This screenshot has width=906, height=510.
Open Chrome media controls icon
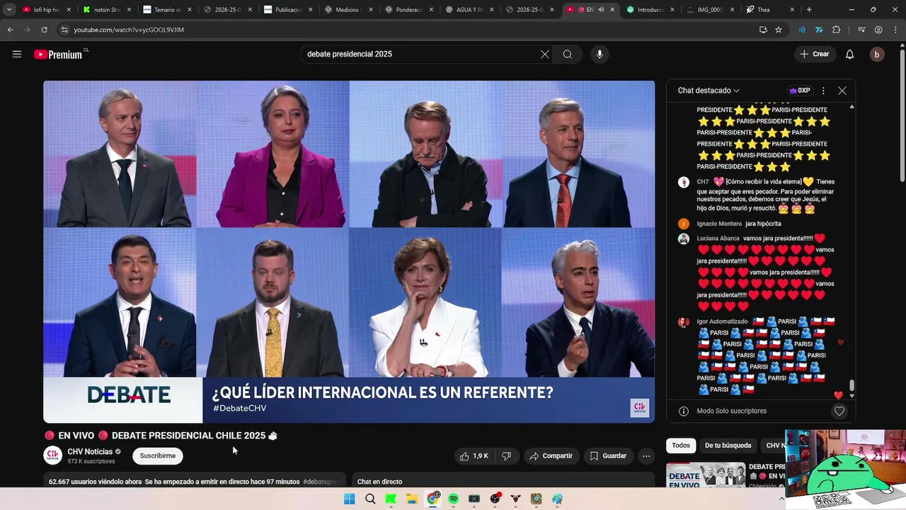(x=861, y=30)
